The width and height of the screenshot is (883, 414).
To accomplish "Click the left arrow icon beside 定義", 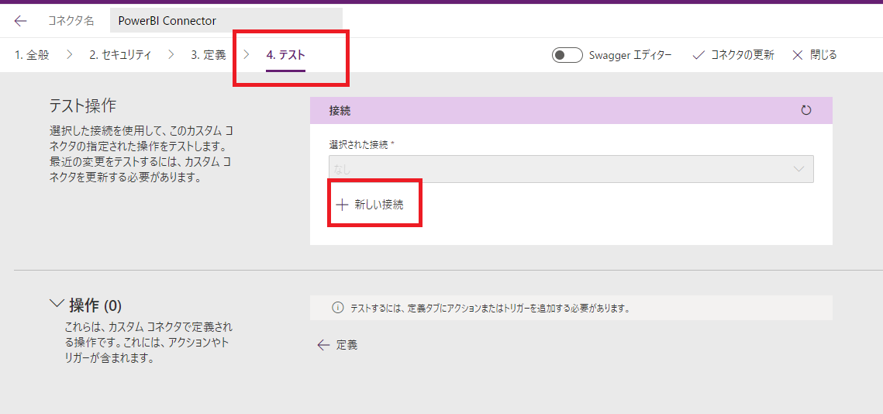I will [323, 345].
